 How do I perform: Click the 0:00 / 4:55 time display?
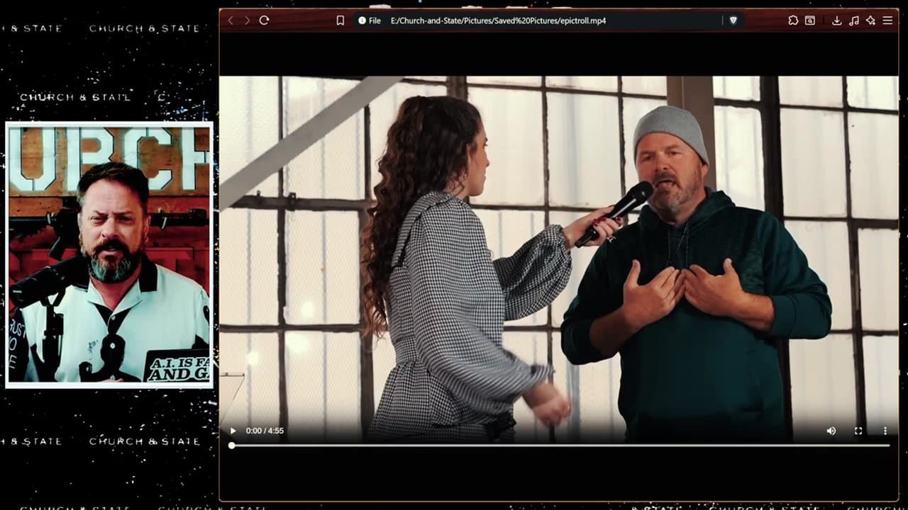pos(265,431)
